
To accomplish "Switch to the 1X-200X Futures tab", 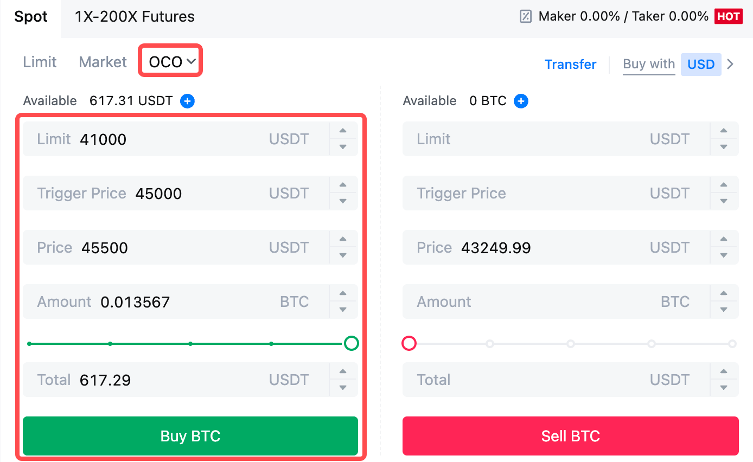I will point(135,16).
